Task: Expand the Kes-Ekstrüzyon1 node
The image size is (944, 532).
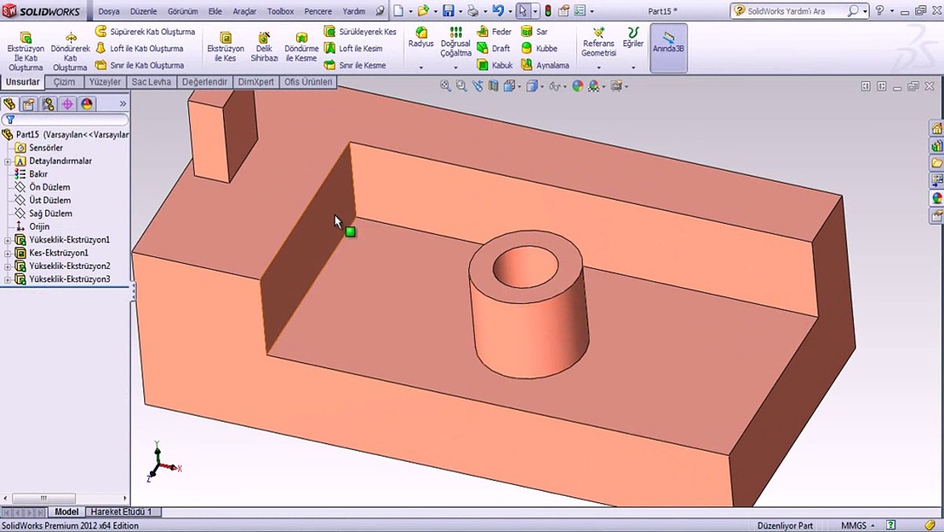Action: 8,253
